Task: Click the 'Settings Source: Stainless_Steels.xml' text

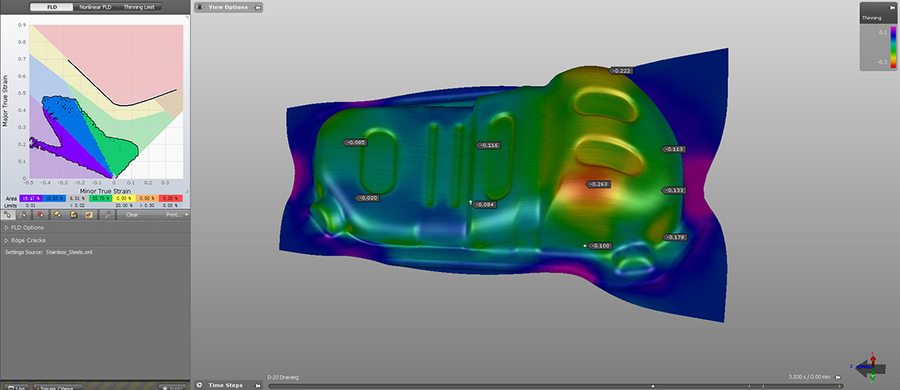Action: [x=49, y=252]
